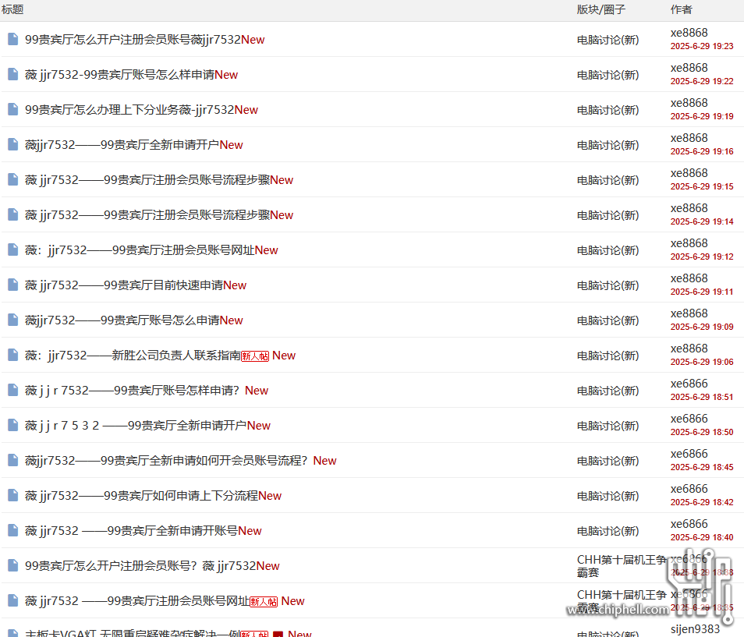Open thread 薇 jjr7532——99贵宾厅目前快速申请
The image size is (744, 637).
[x=124, y=285]
